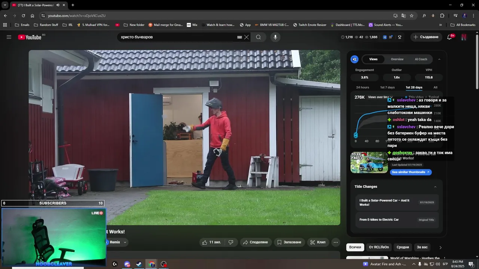Click the vidIQ blue extension icon in header
The width and height of the screenshot is (479, 269).
[384, 37]
